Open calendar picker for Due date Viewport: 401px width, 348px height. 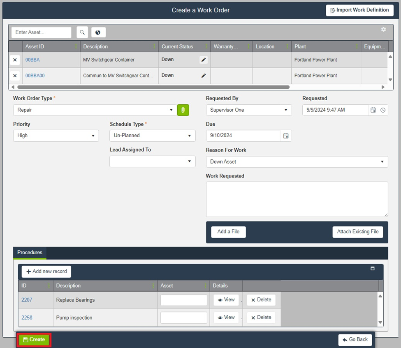tap(286, 136)
